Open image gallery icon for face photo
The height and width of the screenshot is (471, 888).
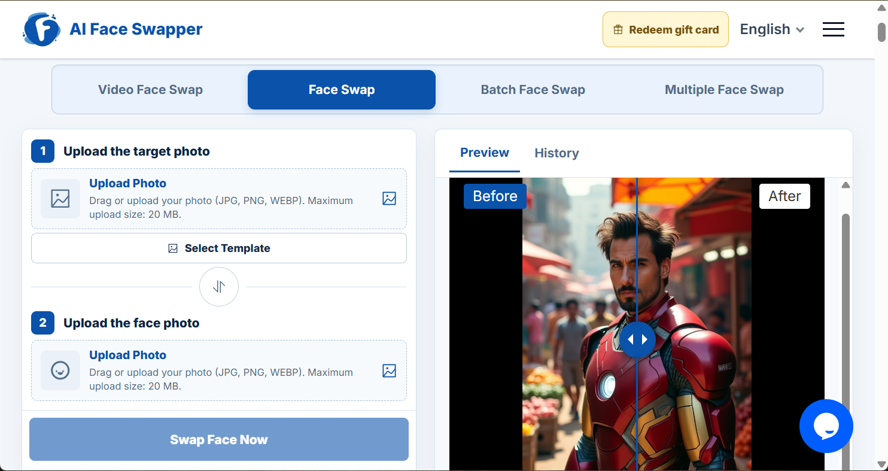click(x=389, y=370)
